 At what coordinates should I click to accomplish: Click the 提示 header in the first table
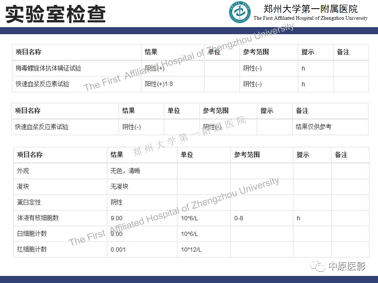click(308, 52)
